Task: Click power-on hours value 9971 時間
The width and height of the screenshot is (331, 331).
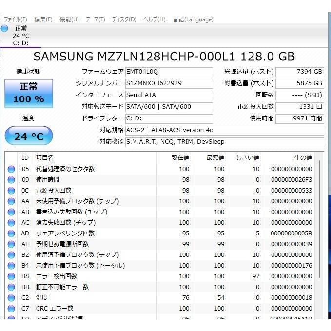Action: point(300,119)
